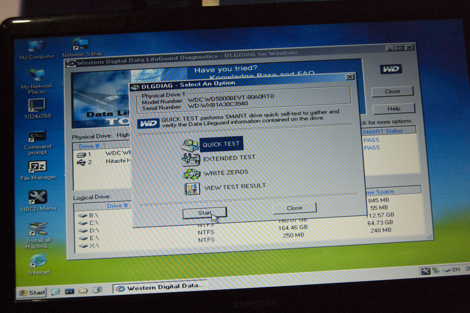
Task: Open the My Computer desktop icon
Action: (x=37, y=47)
